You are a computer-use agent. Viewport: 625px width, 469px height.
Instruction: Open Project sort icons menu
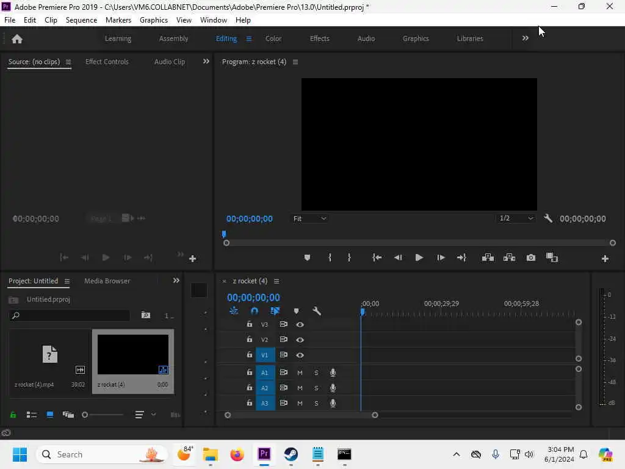pos(145,415)
